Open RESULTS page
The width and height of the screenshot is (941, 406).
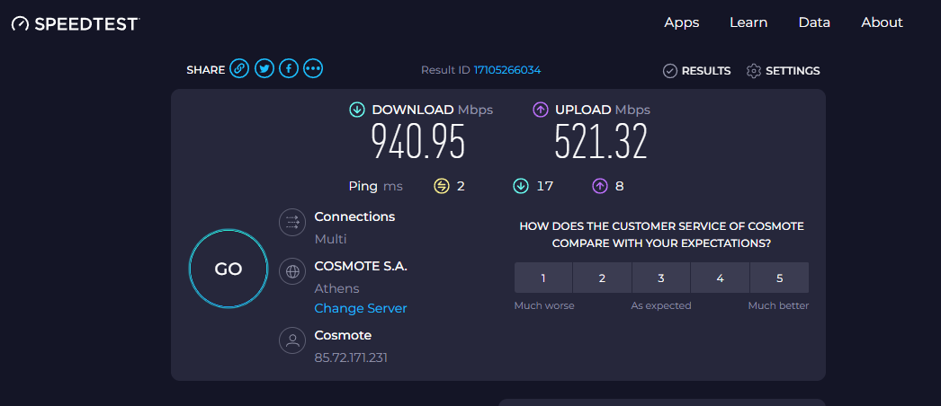click(696, 71)
